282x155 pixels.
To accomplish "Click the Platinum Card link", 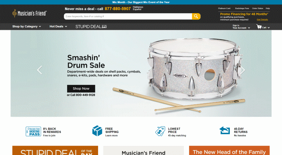I will 224,8.
